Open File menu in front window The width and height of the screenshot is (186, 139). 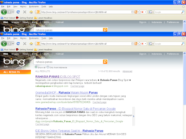click(3, 38)
